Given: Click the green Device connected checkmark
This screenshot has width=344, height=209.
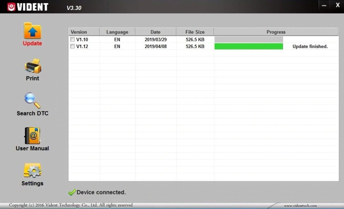Looking at the screenshot, I should 72,192.
